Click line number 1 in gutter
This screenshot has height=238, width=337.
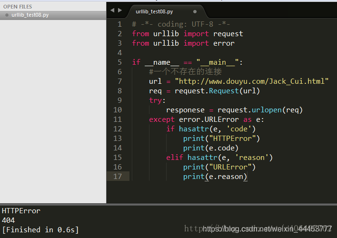click(x=120, y=24)
